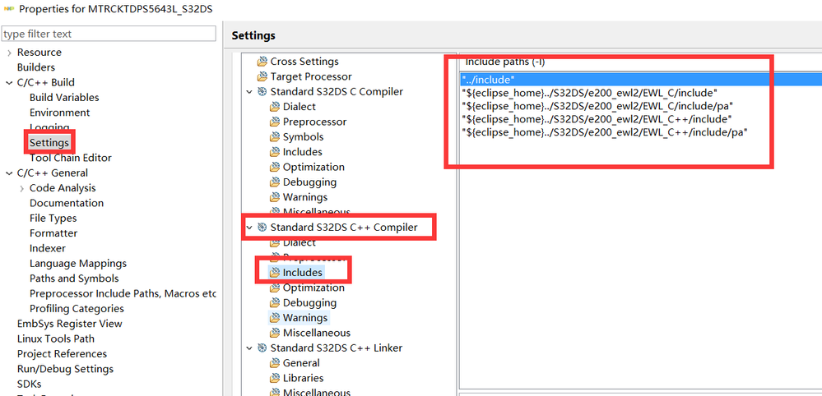This screenshot has width=822, height=396.
Task: Select Build Variables in the left tree
Action: point(64,98)
